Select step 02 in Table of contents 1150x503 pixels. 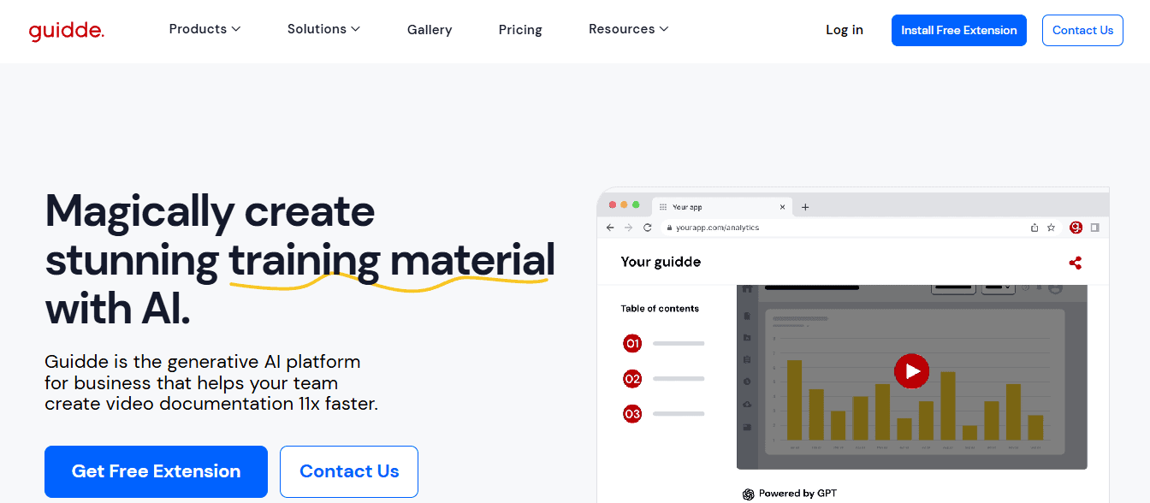point(632,379)
